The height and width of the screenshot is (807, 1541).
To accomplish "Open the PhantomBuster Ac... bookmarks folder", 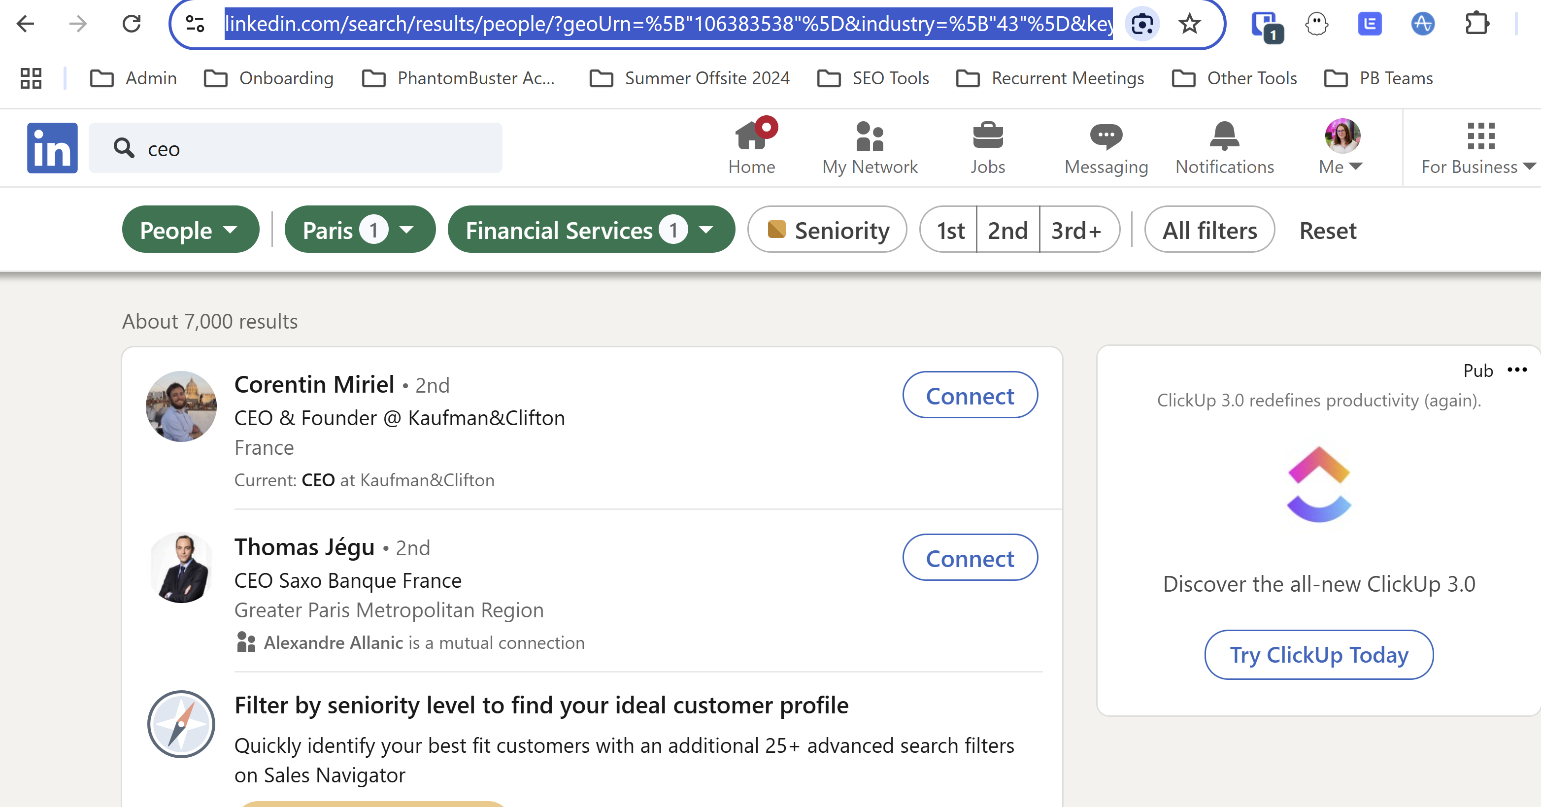I will click(459, 78).
